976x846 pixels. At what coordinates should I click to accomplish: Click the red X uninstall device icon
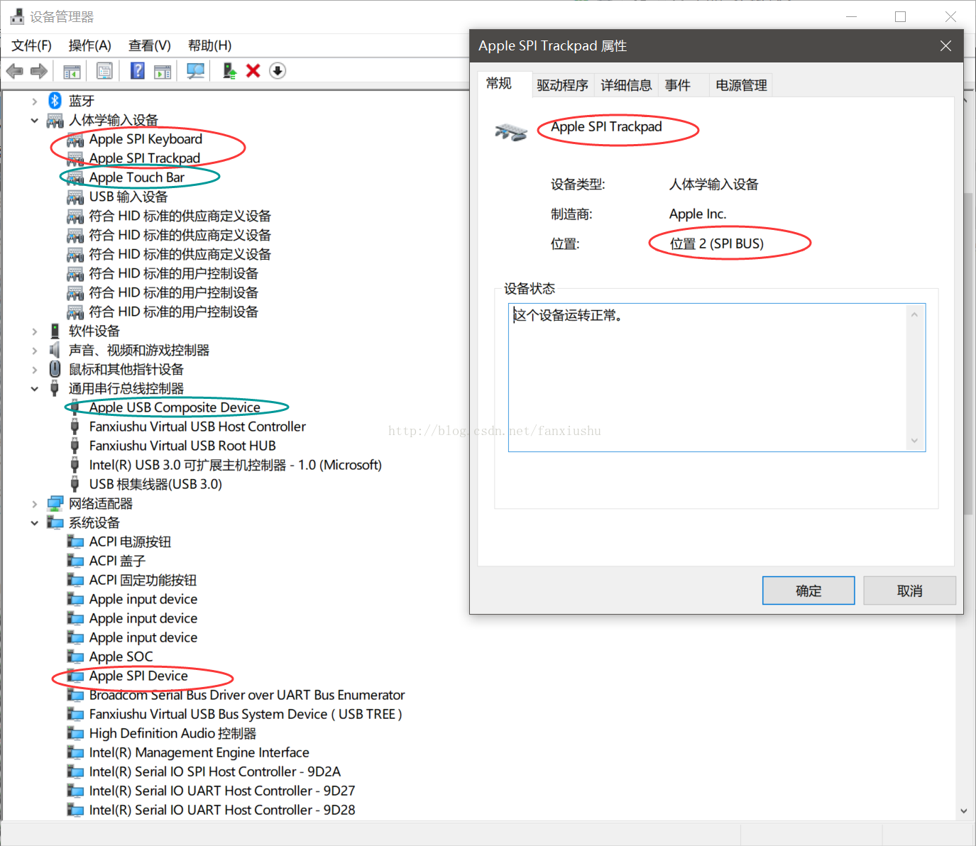tap(253, 71)
